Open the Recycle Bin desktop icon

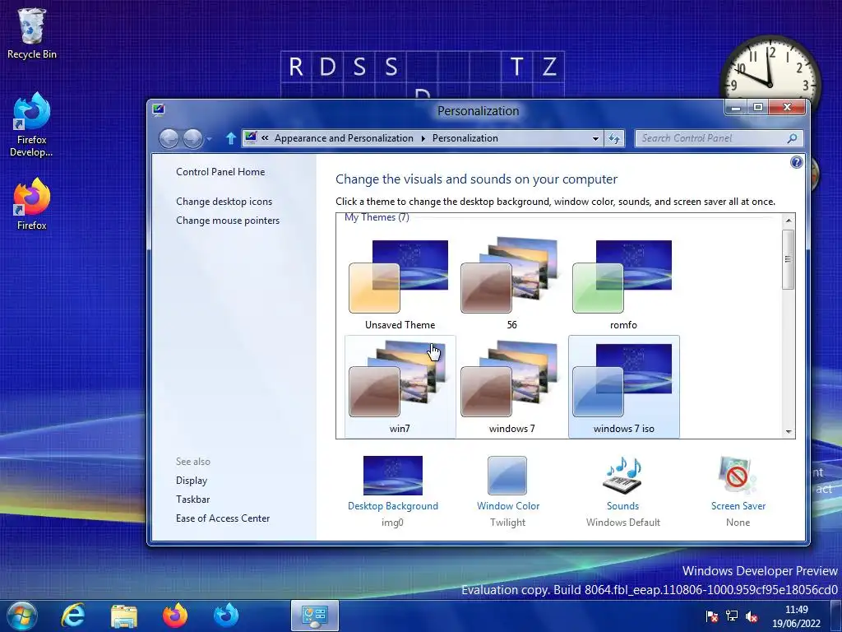(x=32, y=33)
